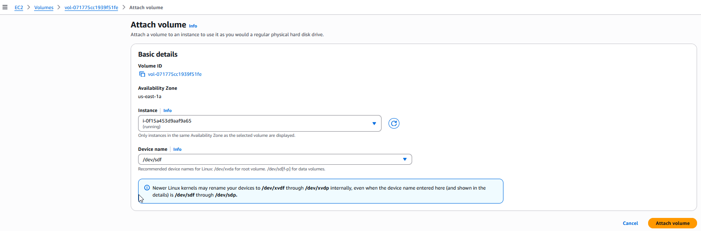This screenshot has height=231, width=701.
Task: Click the chevron after the EC2 breadcrumb
Action: (28, 7)
